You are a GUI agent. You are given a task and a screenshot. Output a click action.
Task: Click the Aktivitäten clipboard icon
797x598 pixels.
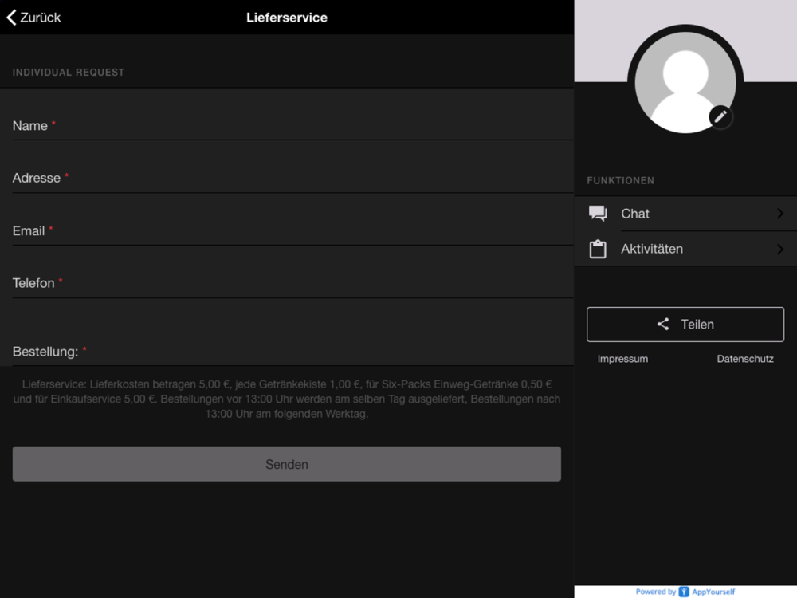coord(598,249)
